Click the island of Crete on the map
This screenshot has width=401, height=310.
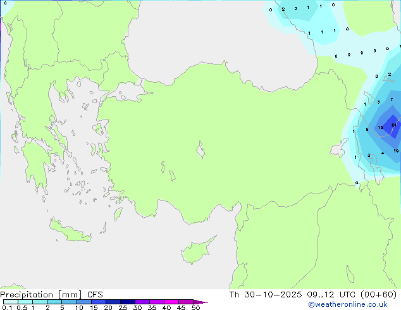tap(70, 231)
